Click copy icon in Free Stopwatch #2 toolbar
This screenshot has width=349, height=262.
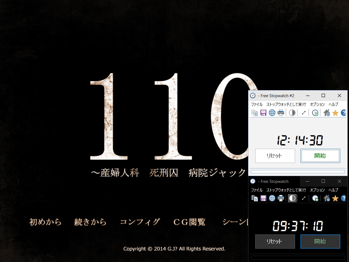tap(255, 113)
